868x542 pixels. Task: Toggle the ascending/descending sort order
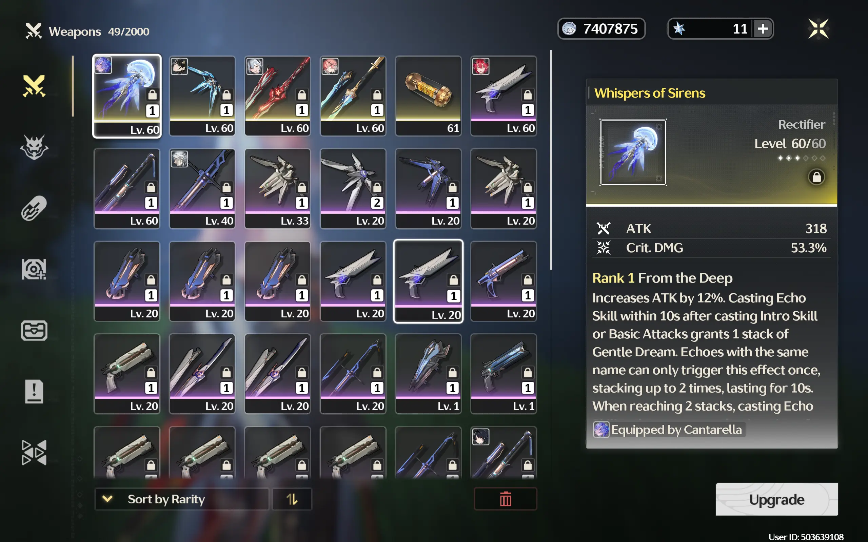point(292,499)
